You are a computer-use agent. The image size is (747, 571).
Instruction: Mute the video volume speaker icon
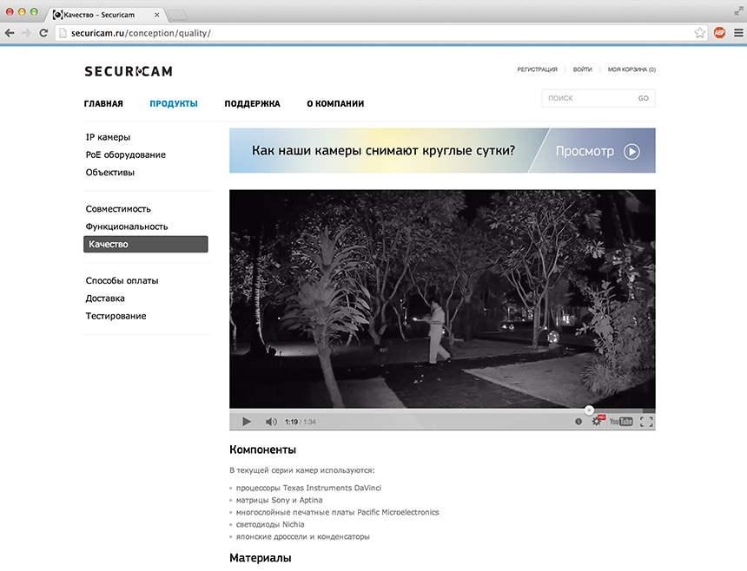pyautogui.click(x=271, y=422)
